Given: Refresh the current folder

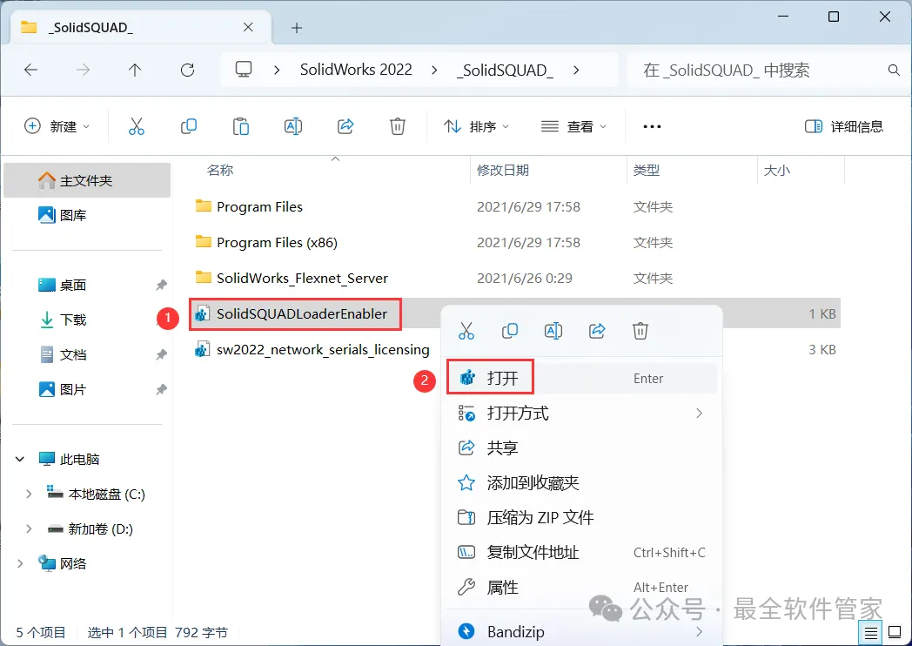Looking at the screenshot, I should pyautogui.click(x=187, y=71).
